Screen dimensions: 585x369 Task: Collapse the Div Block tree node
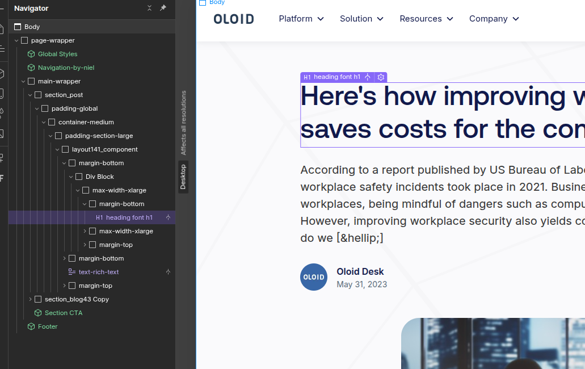click(71, 177)
